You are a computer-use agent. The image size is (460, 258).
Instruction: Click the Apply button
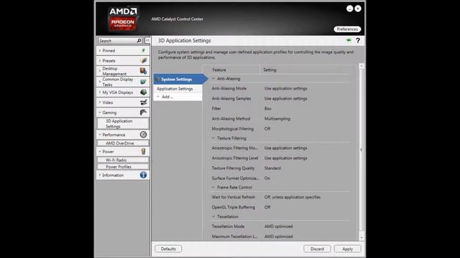pos(347,249)
